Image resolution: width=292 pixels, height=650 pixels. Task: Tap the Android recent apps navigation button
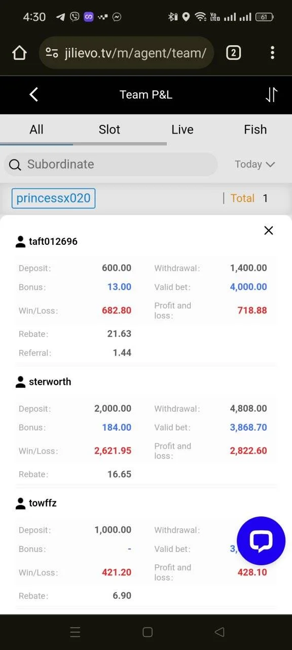[75, 632]
